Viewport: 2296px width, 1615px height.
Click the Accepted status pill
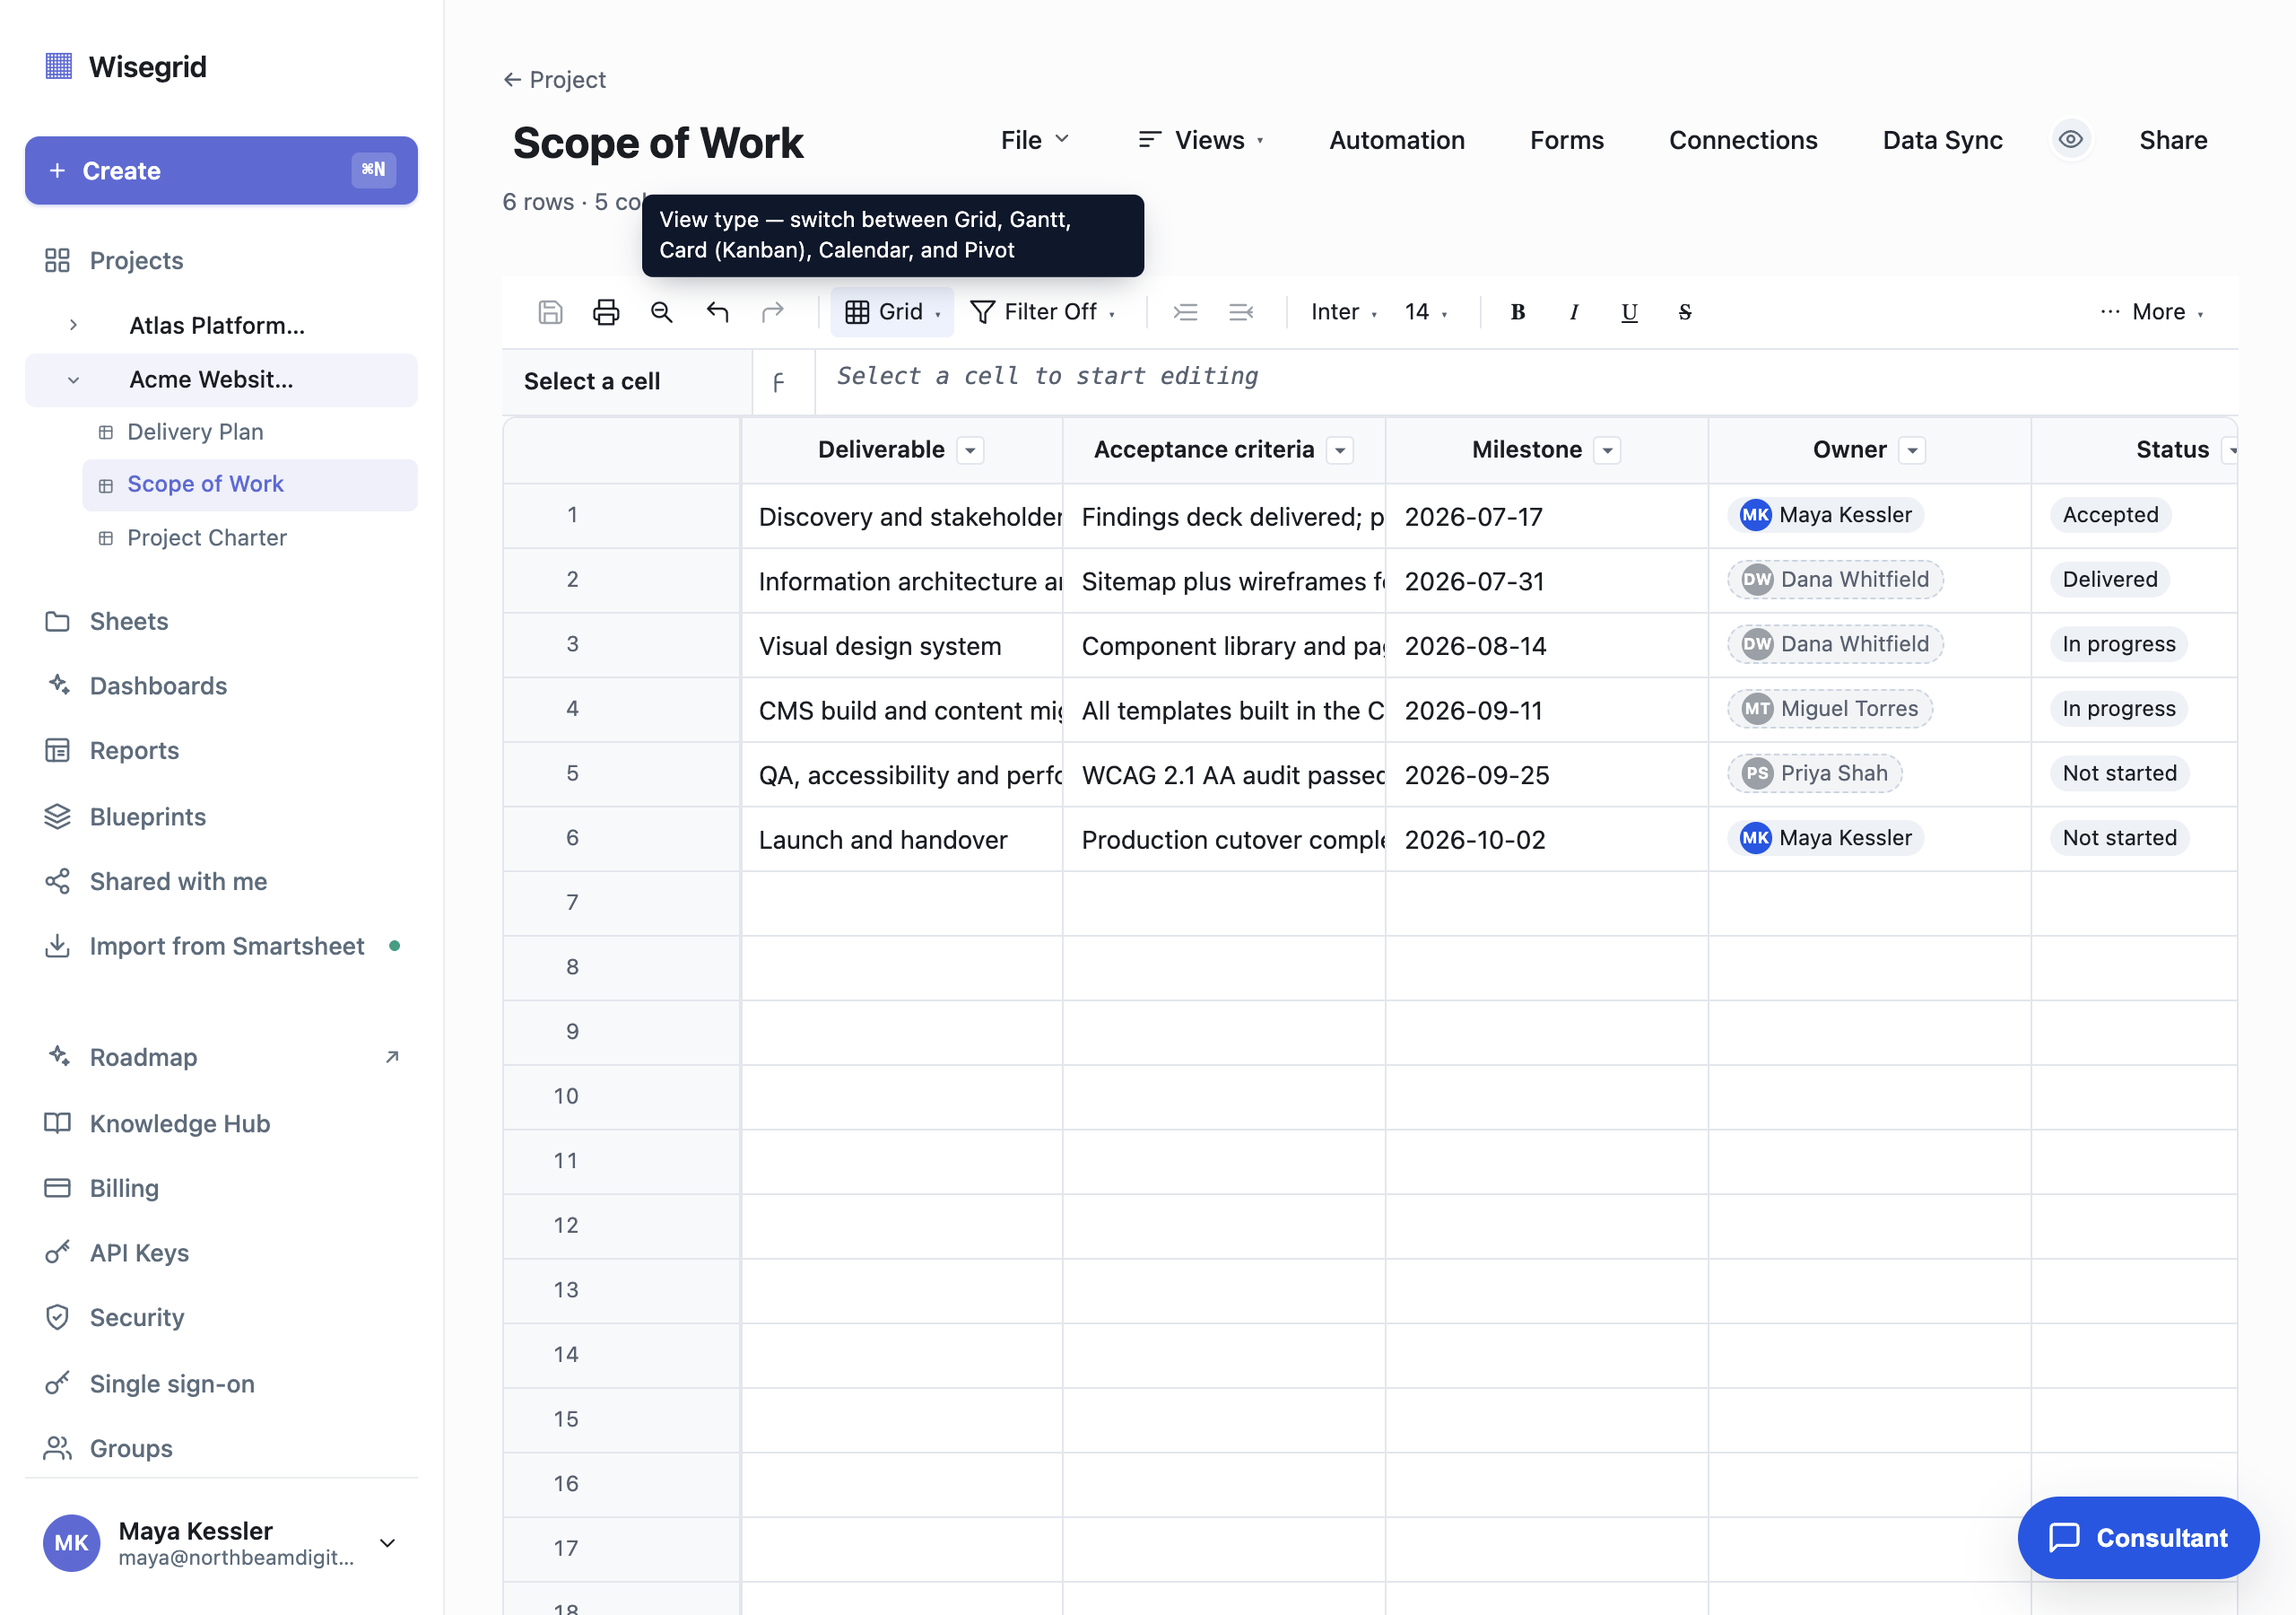[2110, 515]
